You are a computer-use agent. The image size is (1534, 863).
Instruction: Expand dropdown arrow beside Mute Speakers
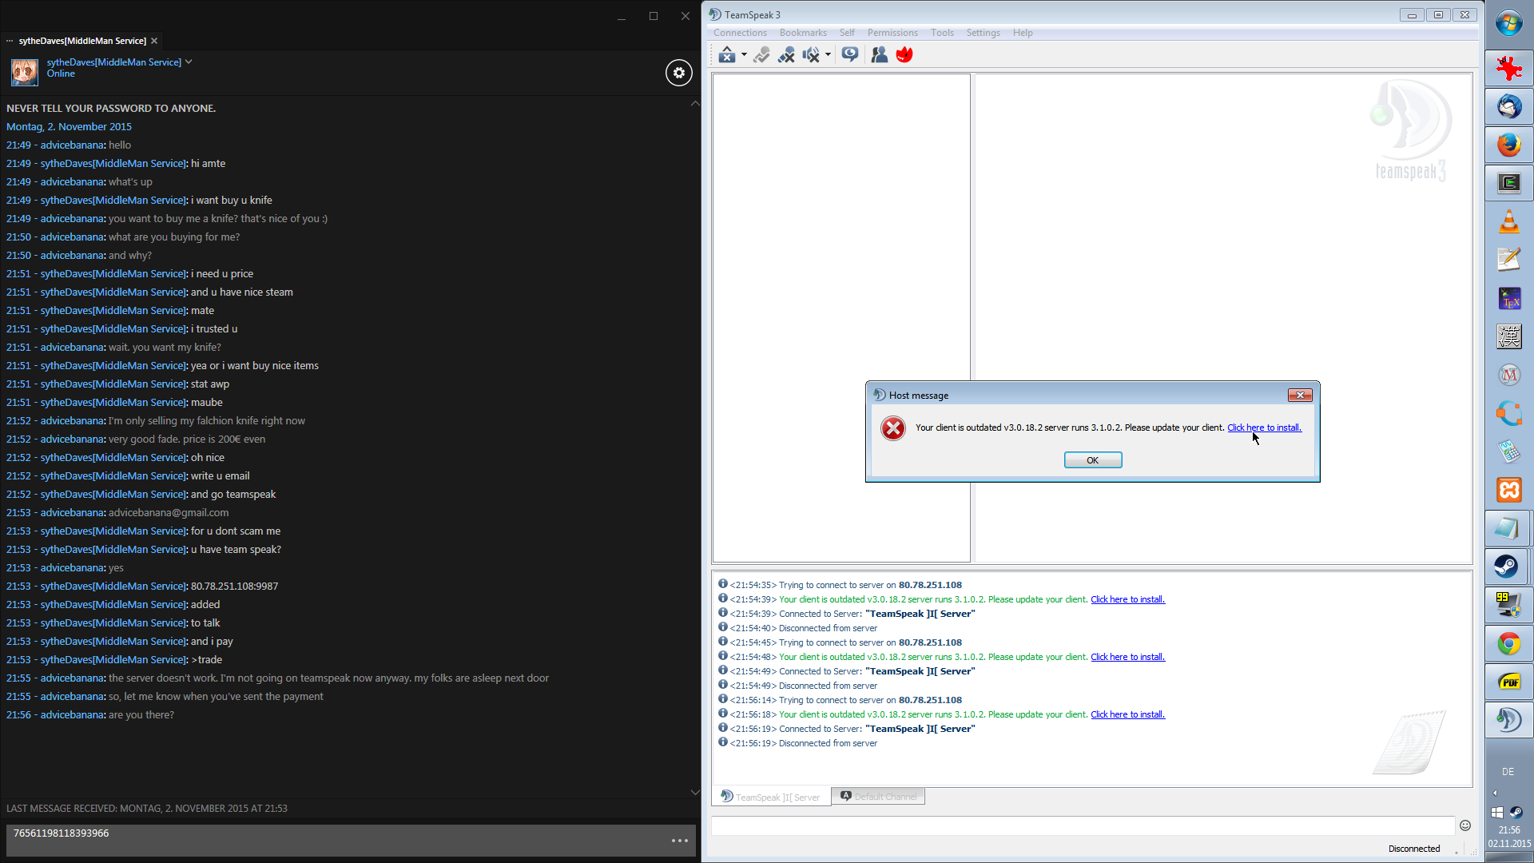pyautogui.click(x=828, y=54)
